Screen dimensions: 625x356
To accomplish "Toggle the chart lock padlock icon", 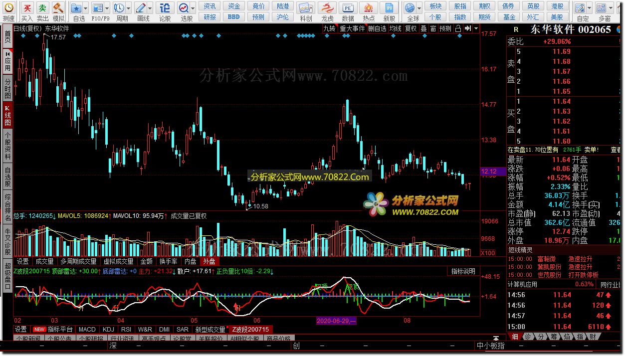I will 458,29.
